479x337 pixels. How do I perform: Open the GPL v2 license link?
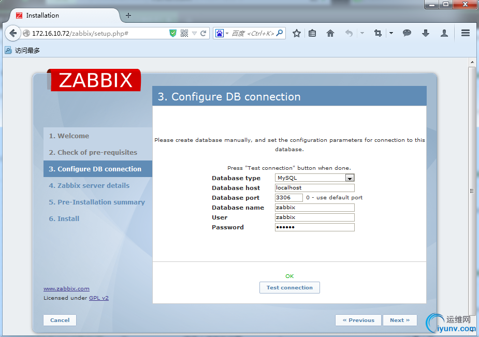99,298
